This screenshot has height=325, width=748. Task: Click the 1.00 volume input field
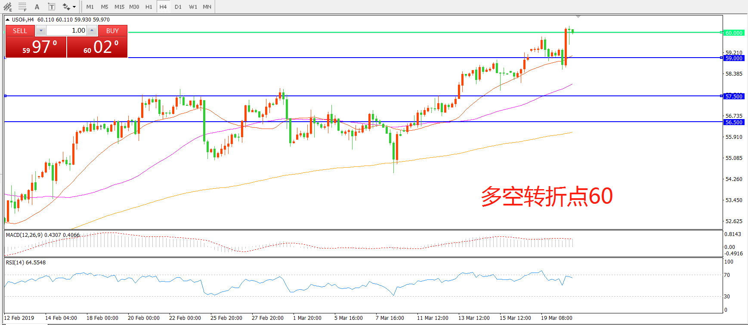(x=67, y=31)
